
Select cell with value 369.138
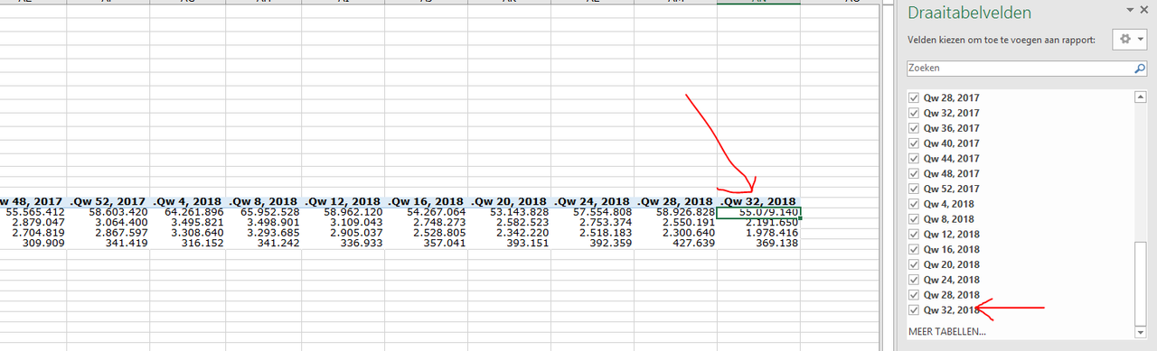pyautogui.click(x=759, y=244)
